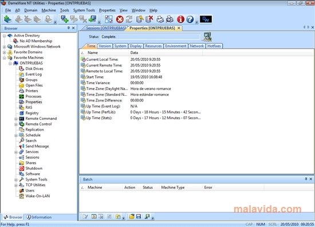Screen dimensions: 315x227
Task: Toggle the pin on Batch panel
Action: [306, 179]
